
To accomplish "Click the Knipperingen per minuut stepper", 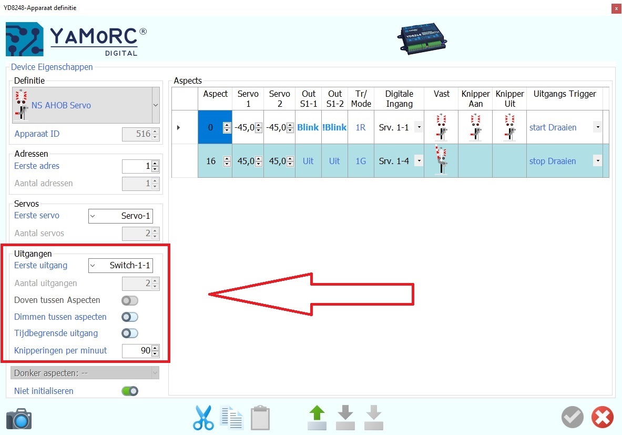I will tap(155, 351).
